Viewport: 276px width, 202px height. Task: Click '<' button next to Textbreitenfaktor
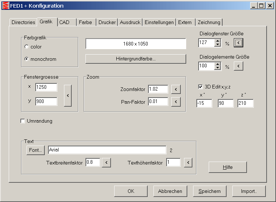[x=106, y=163]
